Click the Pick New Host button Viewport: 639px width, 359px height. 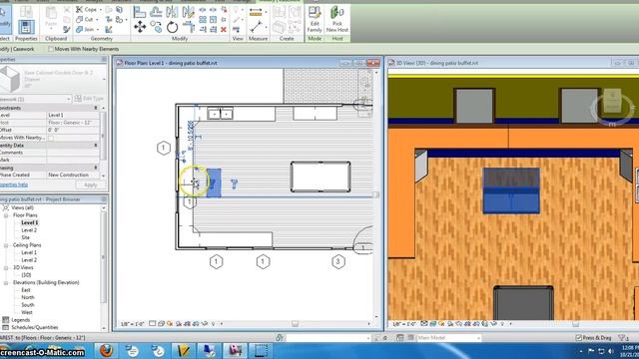pos(337,19)
